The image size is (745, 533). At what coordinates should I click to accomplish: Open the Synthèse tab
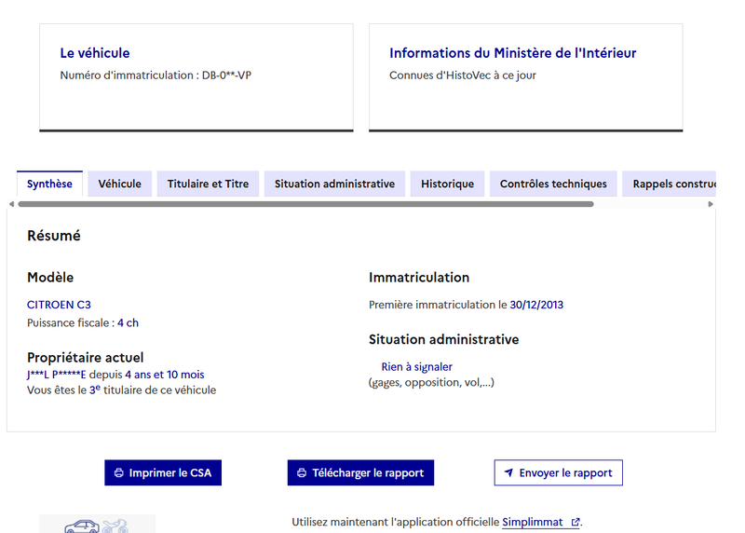[49, 184]
